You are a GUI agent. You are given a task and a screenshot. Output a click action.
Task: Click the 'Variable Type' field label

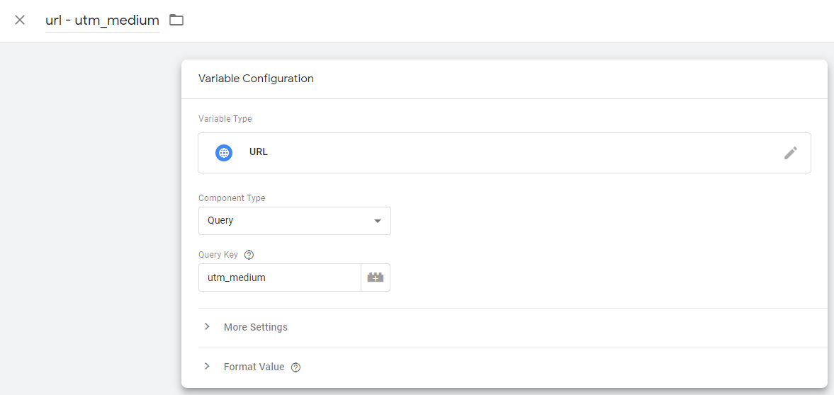pyautogui.click(x=225, y=119)
